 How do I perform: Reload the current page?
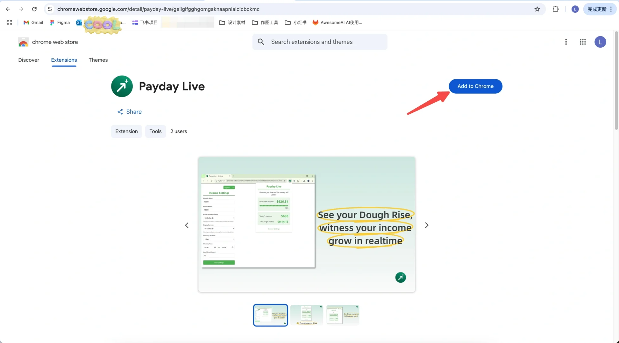(34, 9)
